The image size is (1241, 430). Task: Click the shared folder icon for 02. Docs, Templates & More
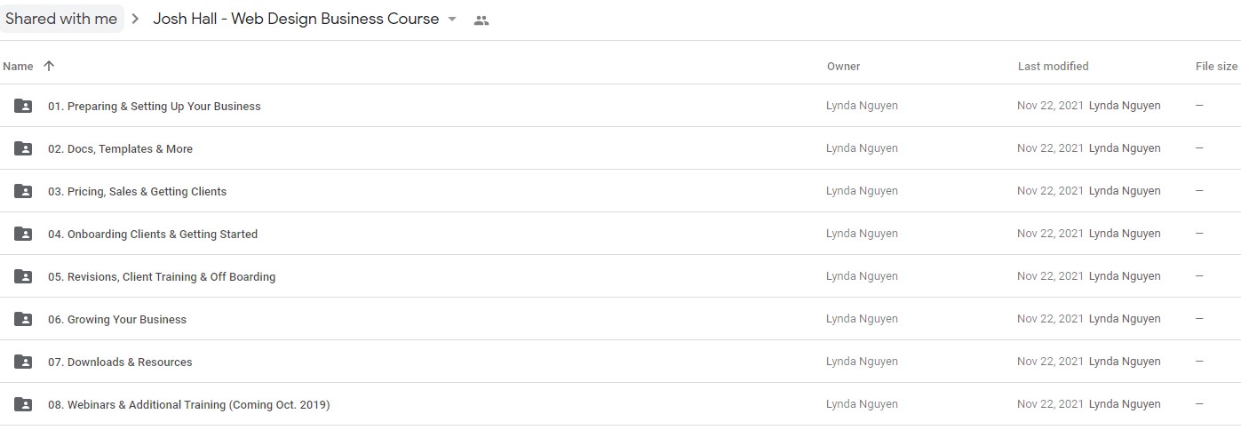tap(23, 148)
